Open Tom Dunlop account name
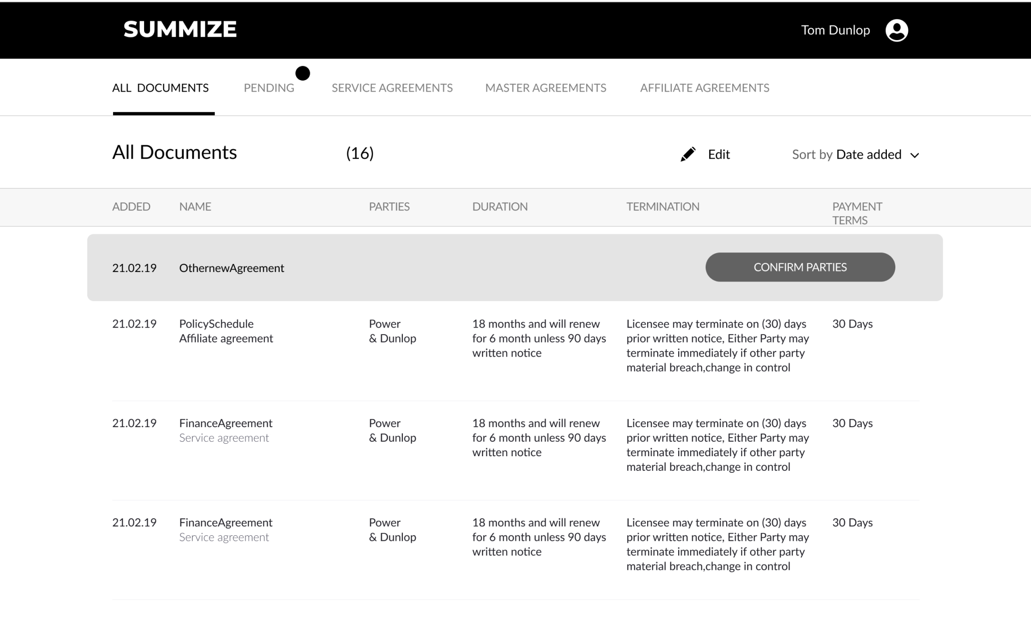Screen dimensions: 1031x627 pyautogui.click(x=835, y=30)
